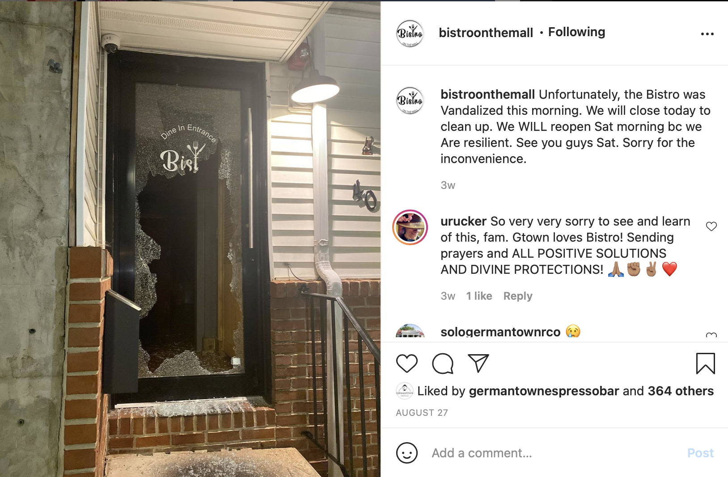
Task: Click the Add a comment field
Action: click(554, 453)
